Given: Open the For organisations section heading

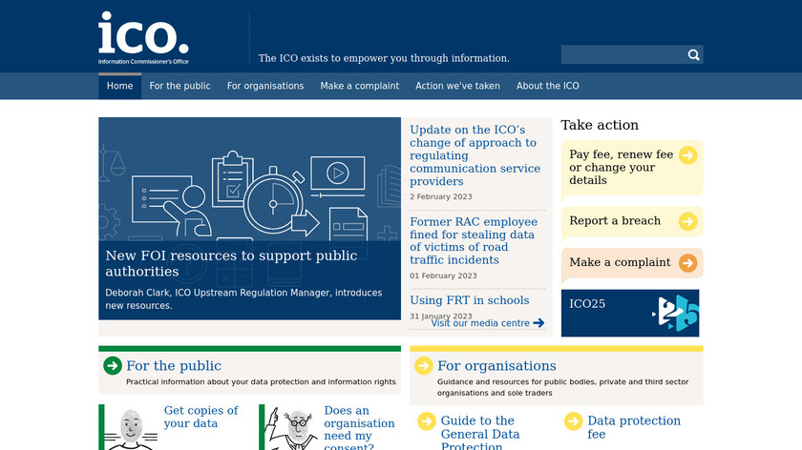Looking at the screenshot, I should click(496, 366).
